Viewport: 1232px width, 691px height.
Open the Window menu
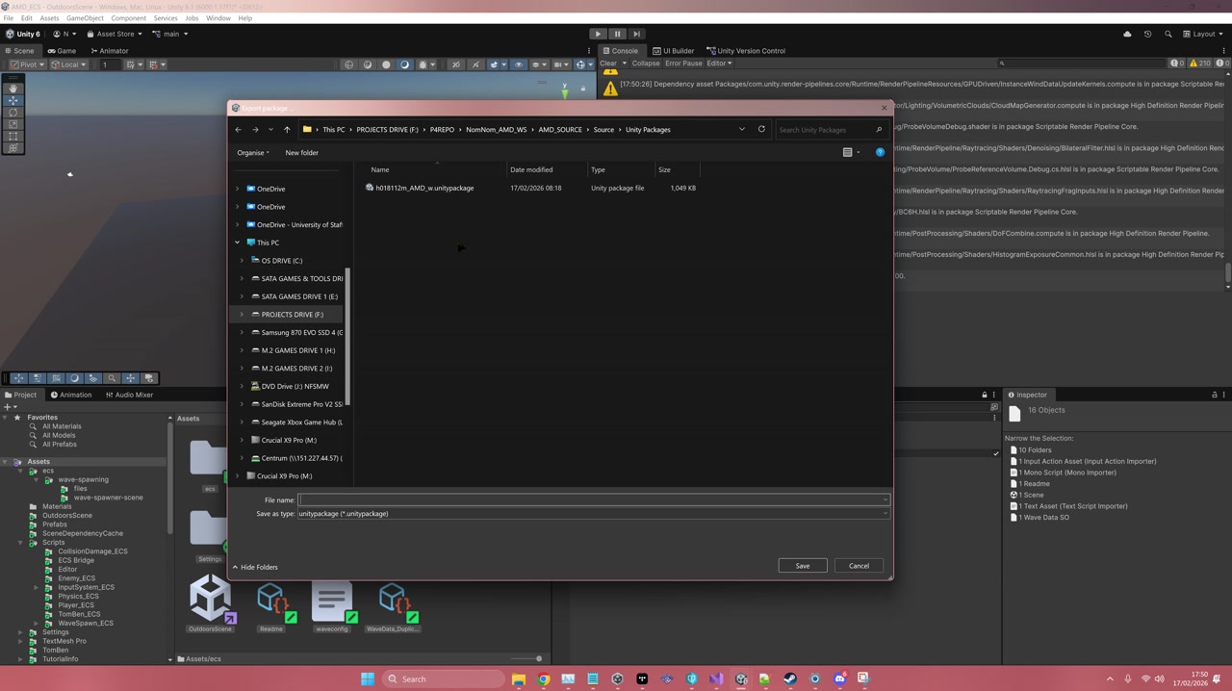[218, 17]
